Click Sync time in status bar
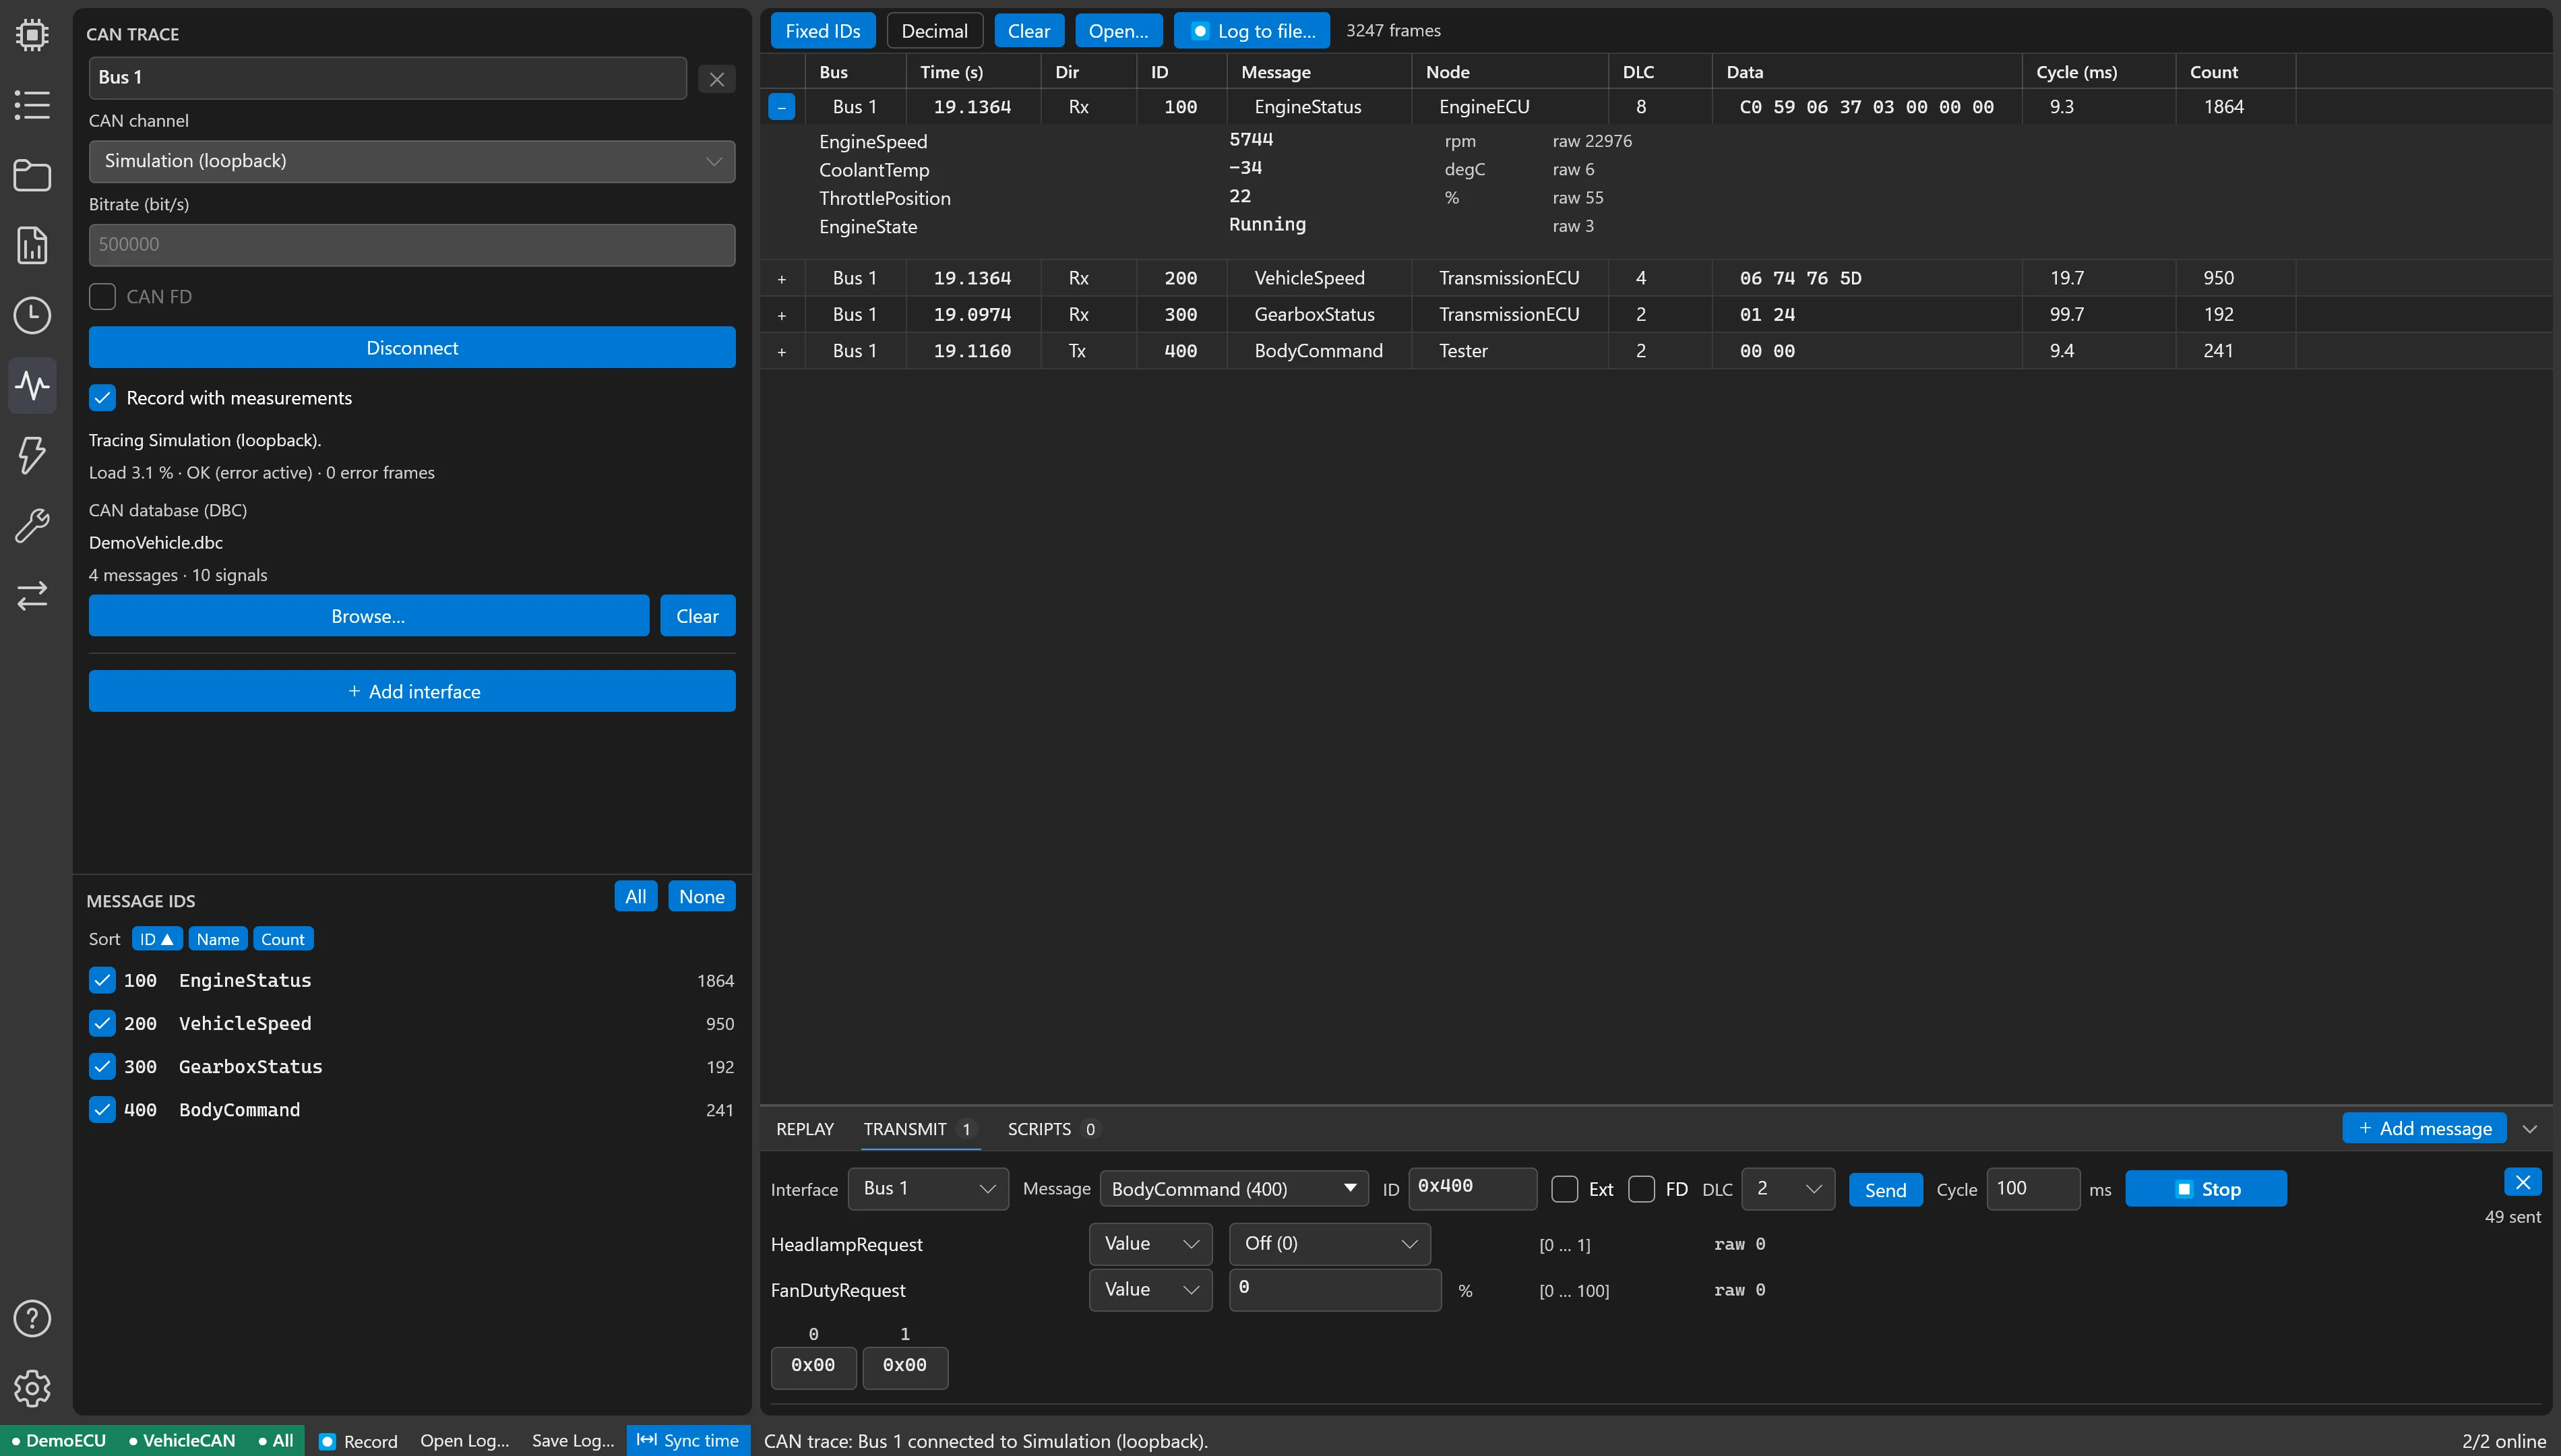 (x=687, y=1440)
